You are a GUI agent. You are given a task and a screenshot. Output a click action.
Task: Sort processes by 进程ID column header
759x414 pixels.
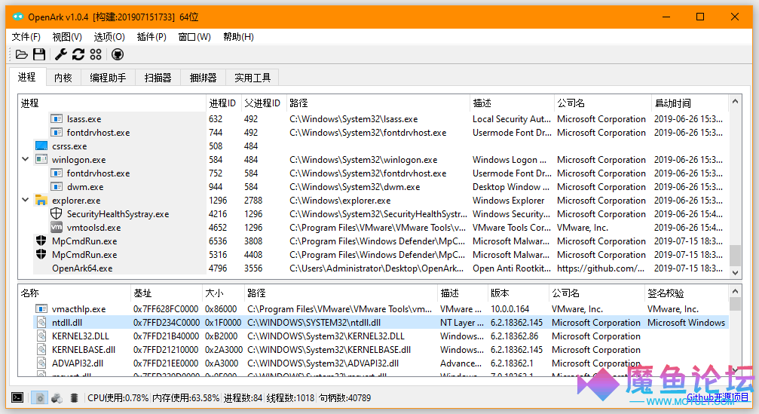pos(222,103)
